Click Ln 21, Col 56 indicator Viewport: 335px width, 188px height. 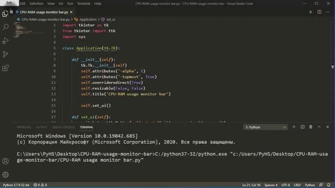(251, 185)
